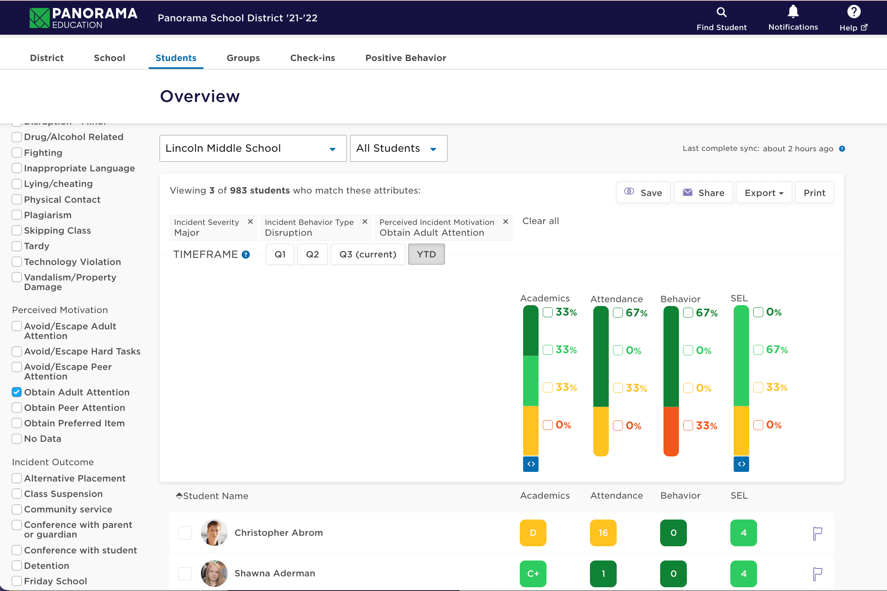Image resolution: width=887 pixels, height=591 pixels.
Task: Save the current student view
Action: tap(643, 192)
